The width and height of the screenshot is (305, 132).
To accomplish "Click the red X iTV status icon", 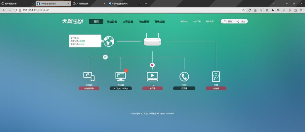I will [152, 65].
